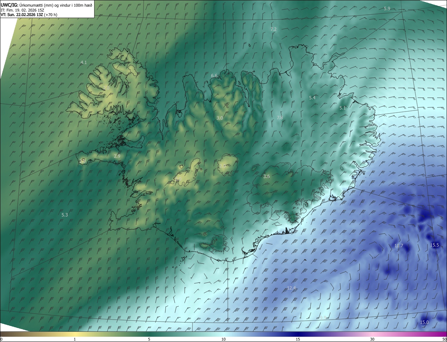Click the 7.8 value label on the map

click(x=280, y=117)
